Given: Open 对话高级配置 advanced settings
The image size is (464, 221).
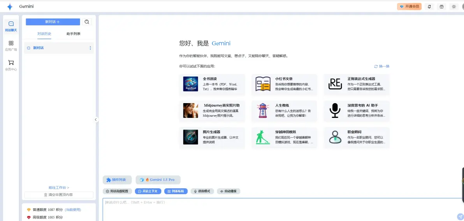Looking at the screenshot, I should (117, 191).
